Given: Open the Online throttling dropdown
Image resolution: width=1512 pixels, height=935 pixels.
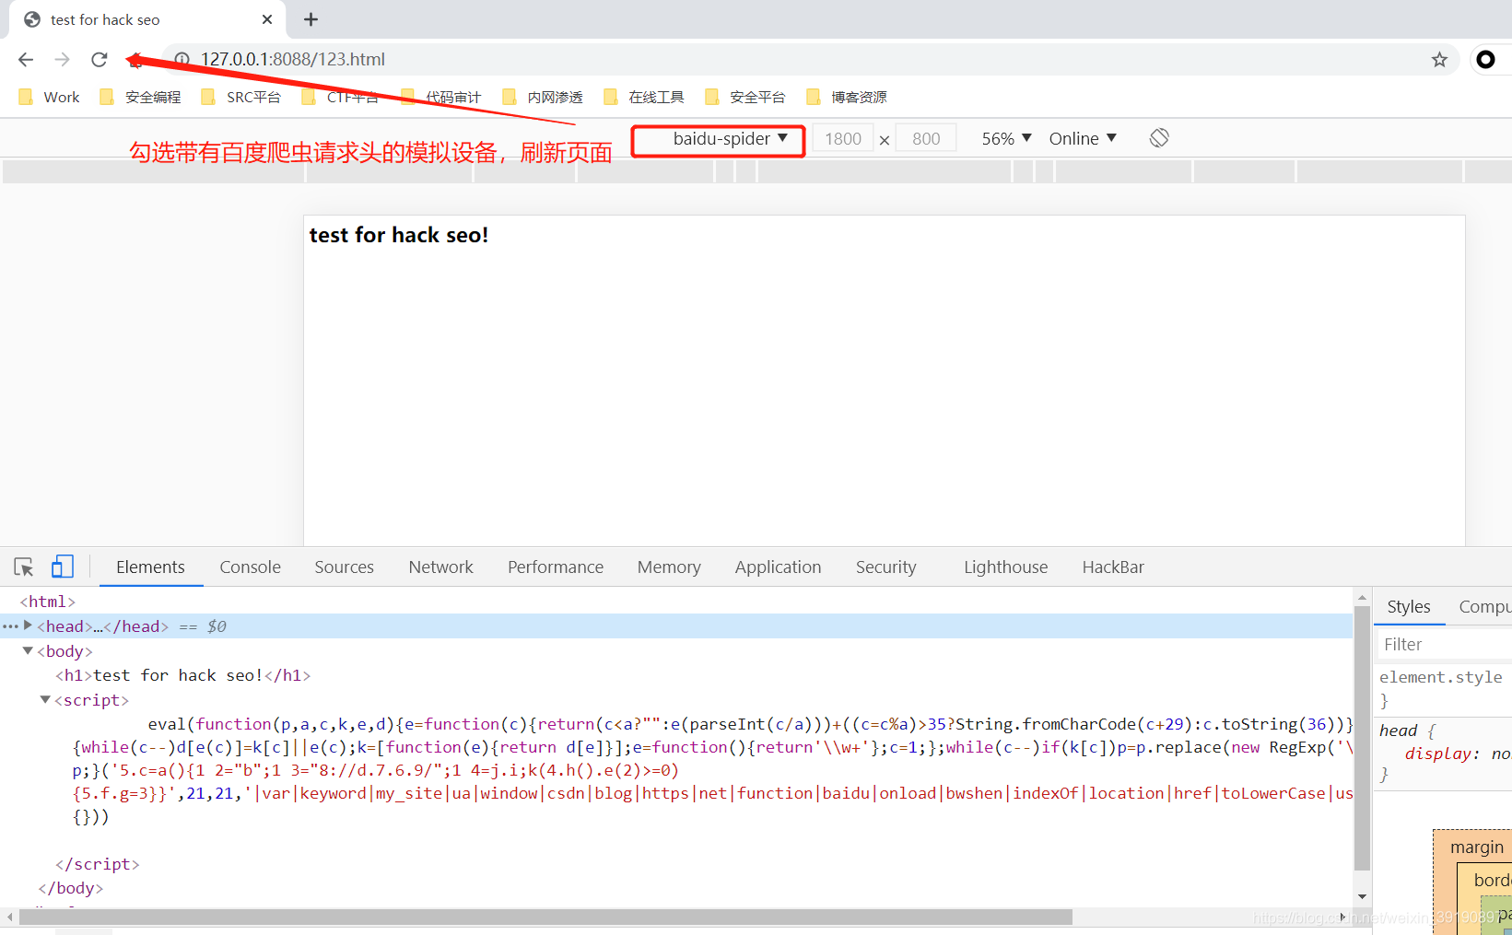Looking at the screenshot, I should (1083, 138).
